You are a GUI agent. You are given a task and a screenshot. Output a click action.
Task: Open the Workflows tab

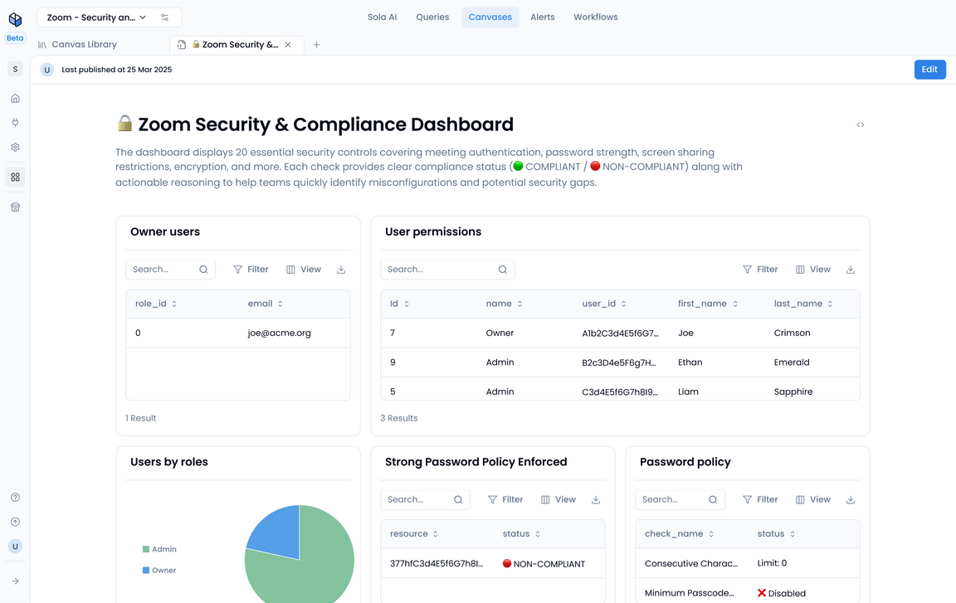point(596,17)
